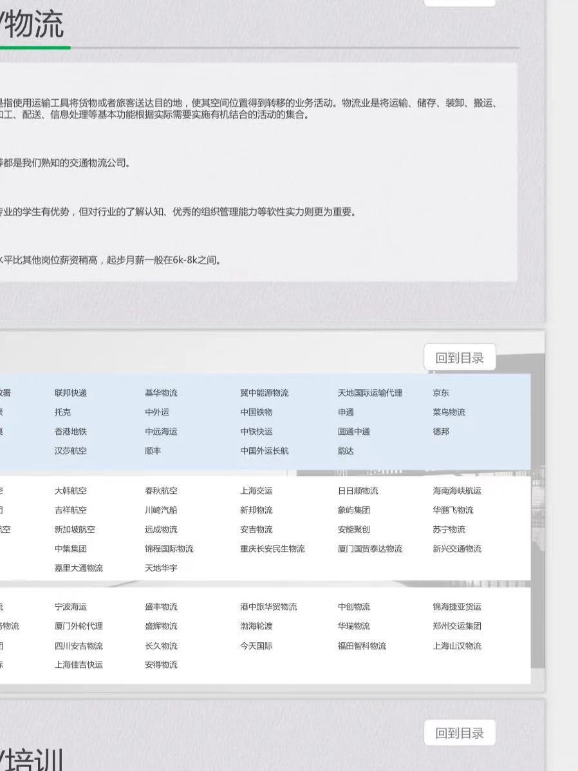Screen dimensions: 578x771
Task: Open the 天地华宇 entry
Action: click(161, 567)
